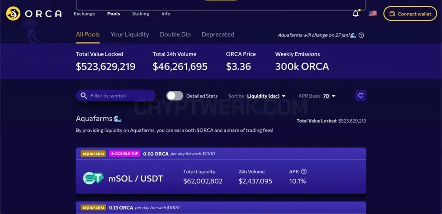Click the Aquafarms section heading
Image resolution: width=442 pixels, height=214 pixels.
pyautogui.click(x=99, y=119)
